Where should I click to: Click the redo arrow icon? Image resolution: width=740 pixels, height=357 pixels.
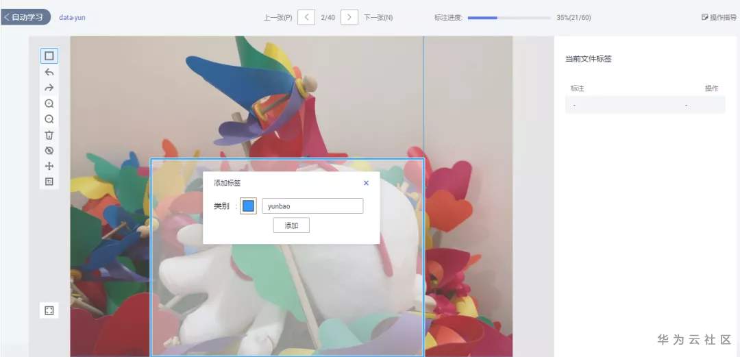pos(49,88)
